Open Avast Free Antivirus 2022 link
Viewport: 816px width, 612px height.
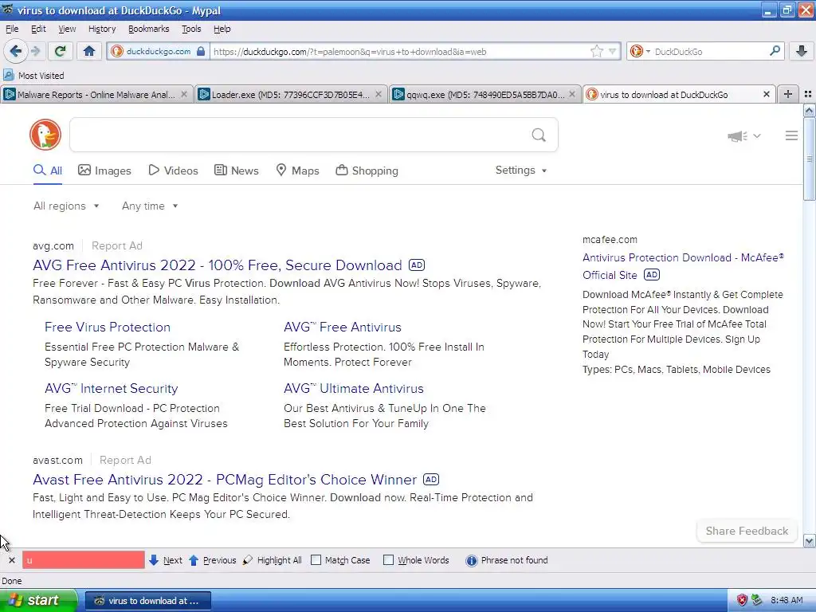(225, 480)
